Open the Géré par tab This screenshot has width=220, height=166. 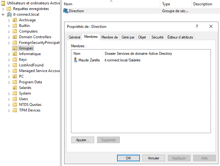(128, 37)
